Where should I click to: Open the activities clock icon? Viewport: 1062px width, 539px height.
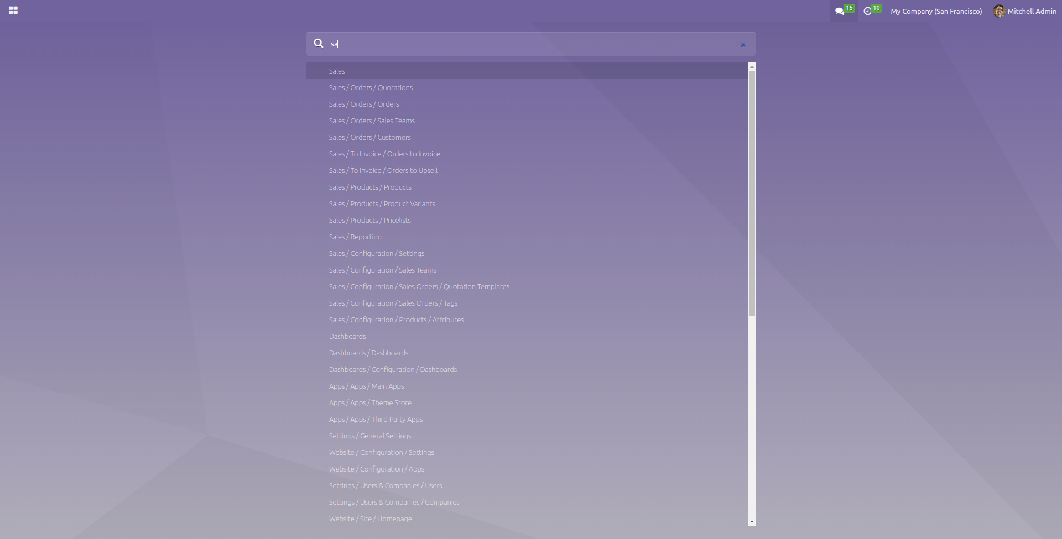(868, 11)
